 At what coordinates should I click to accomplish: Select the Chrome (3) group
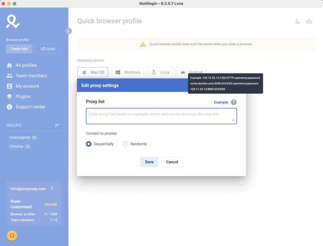tap(20, 146)
